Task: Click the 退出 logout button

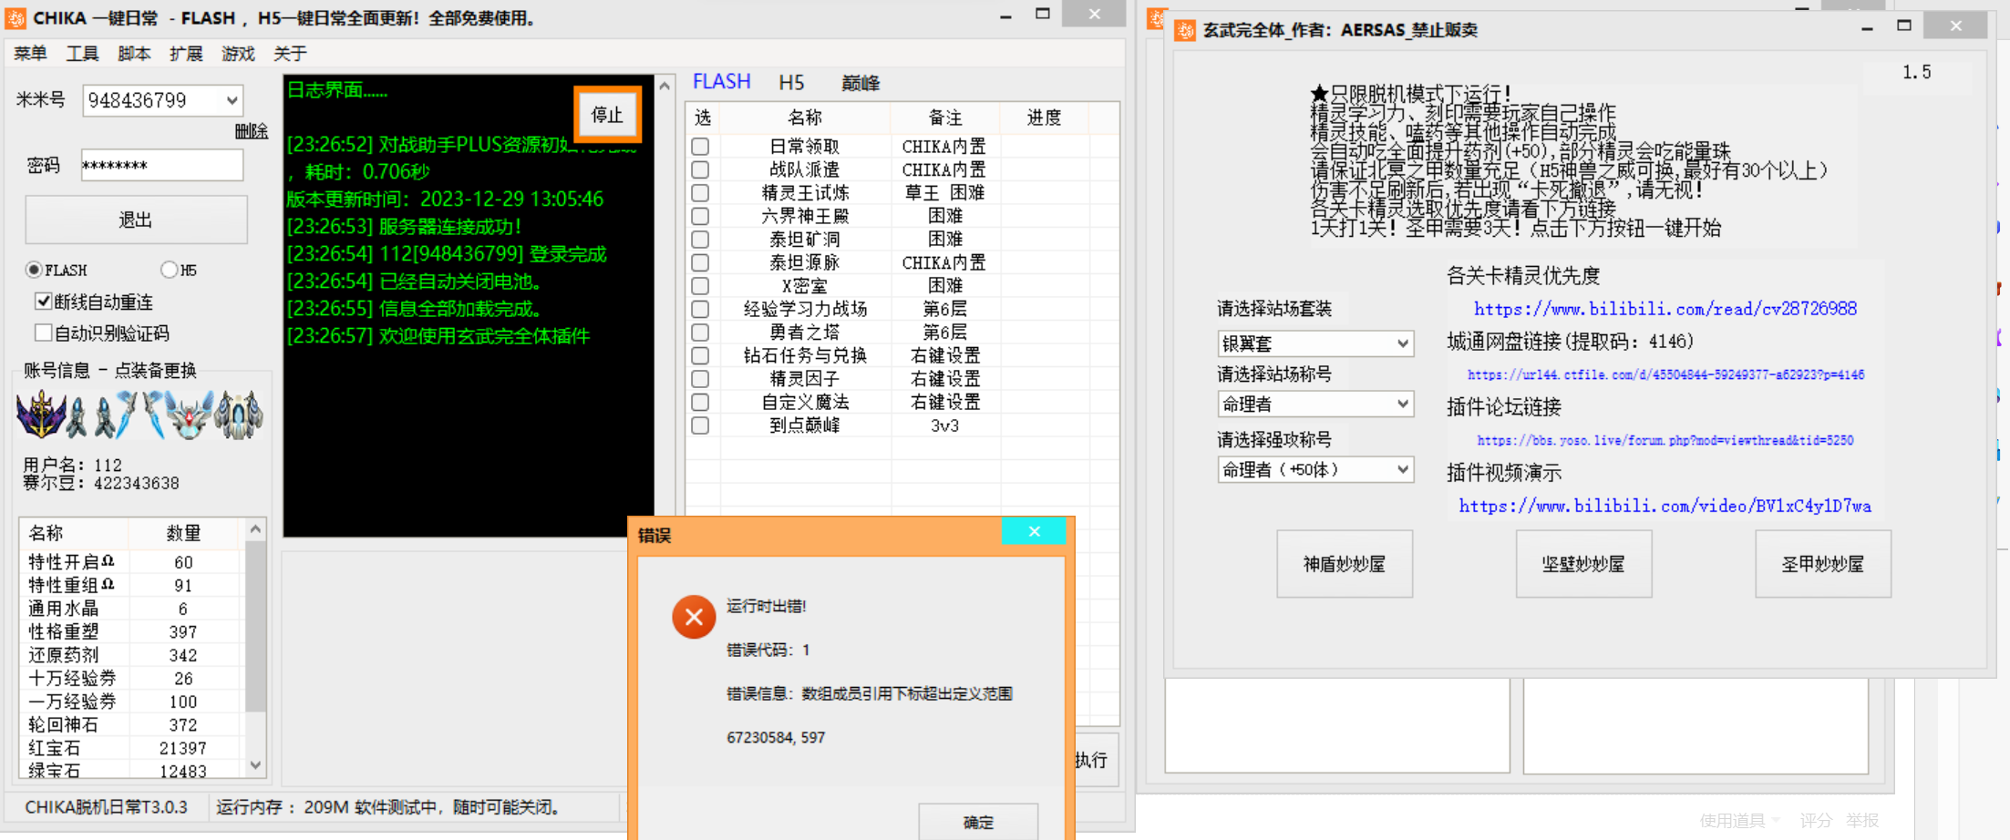Action: pyautogui.click(x=136, y=220)
